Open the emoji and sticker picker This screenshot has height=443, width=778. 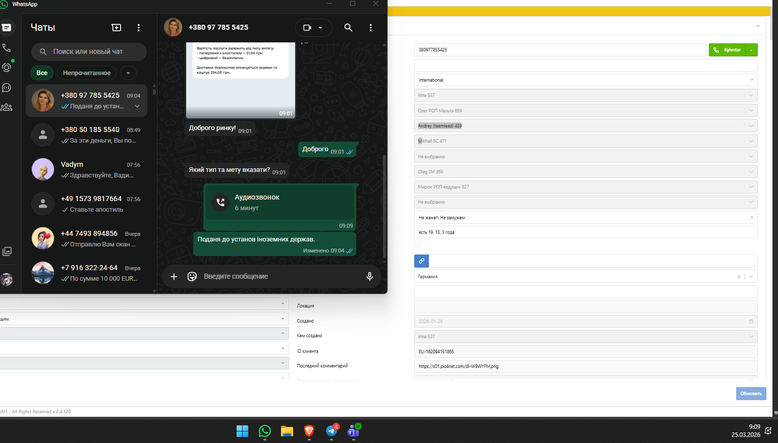(x=192, y=276)
